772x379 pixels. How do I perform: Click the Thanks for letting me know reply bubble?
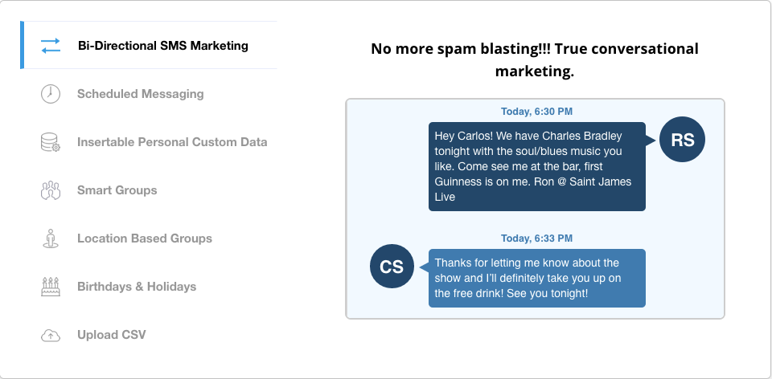536,279
